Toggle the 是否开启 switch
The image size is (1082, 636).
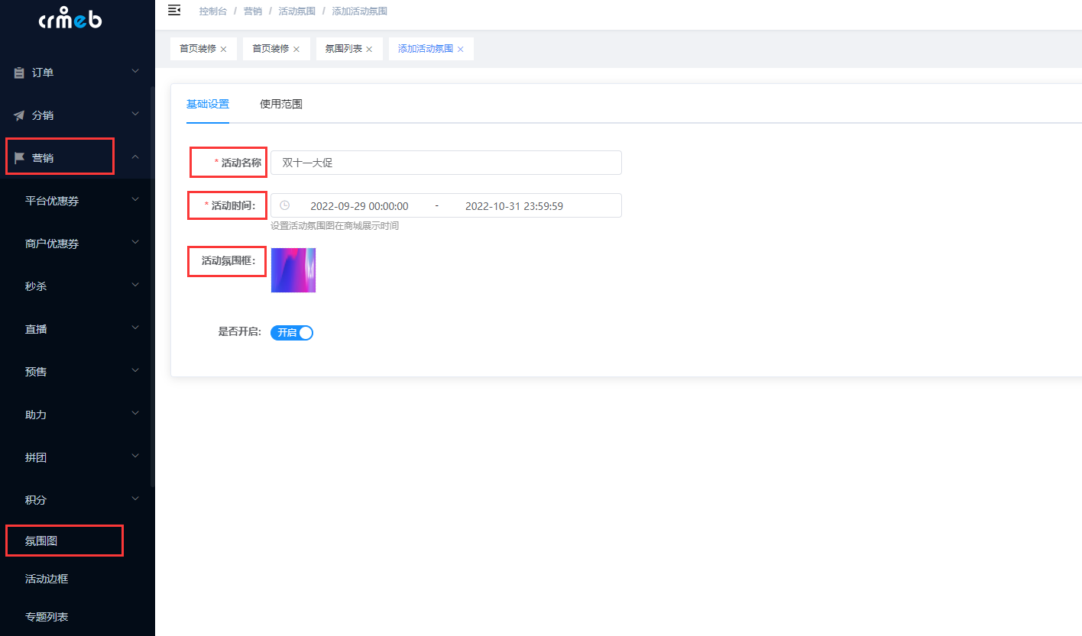point(292,333)
